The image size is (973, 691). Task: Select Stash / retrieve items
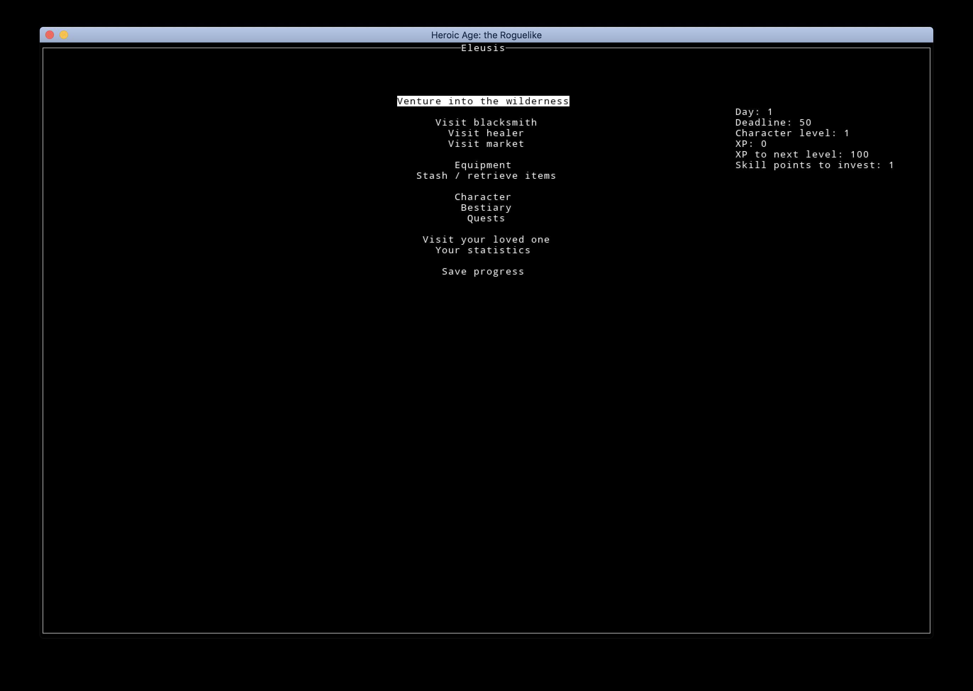coord(486,175)
